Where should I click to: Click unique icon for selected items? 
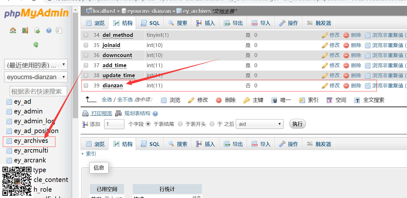point(274,100)
